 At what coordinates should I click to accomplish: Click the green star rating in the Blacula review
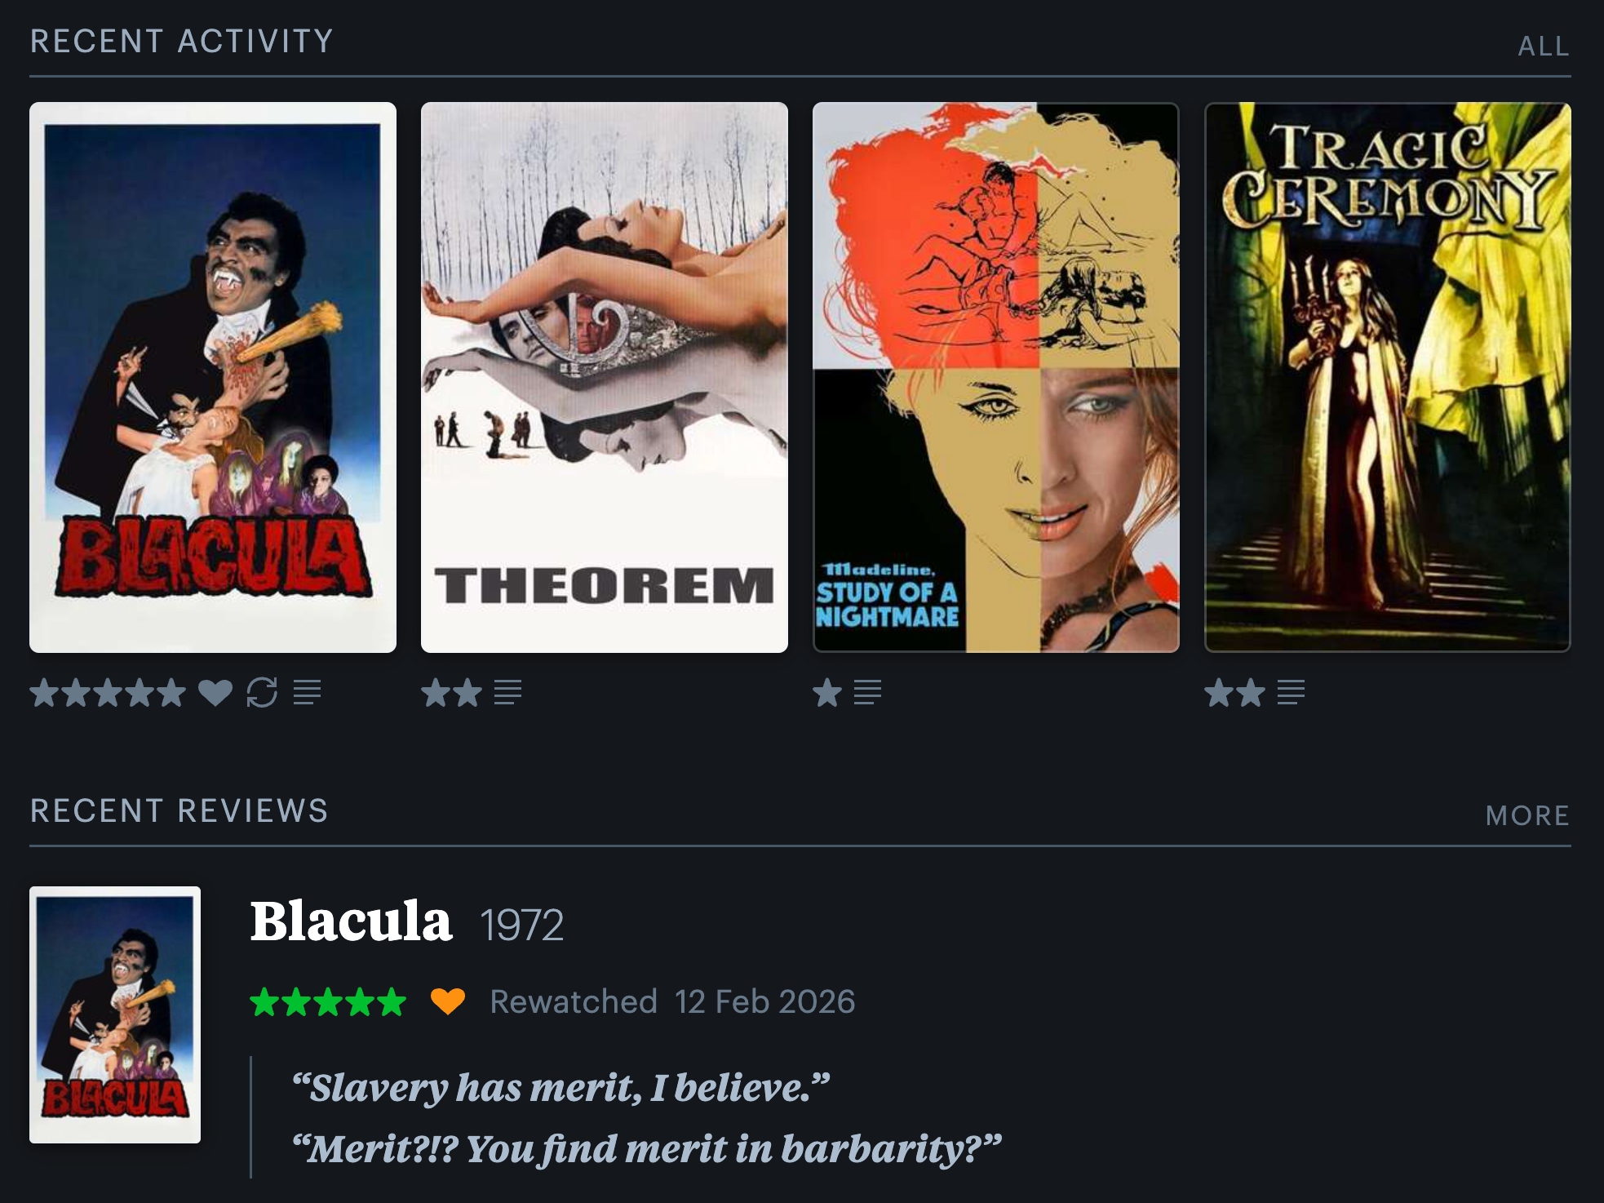pos(328,1001)
